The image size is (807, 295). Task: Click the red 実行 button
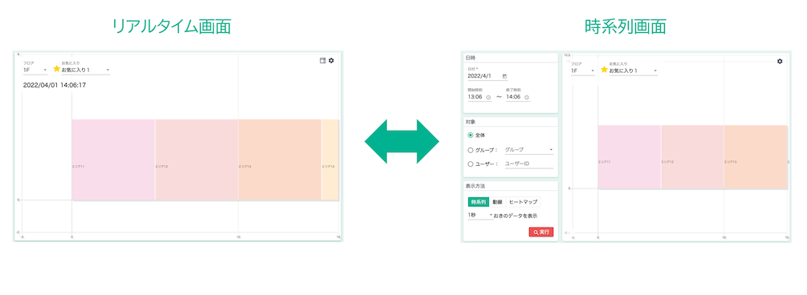coord(541,232)
